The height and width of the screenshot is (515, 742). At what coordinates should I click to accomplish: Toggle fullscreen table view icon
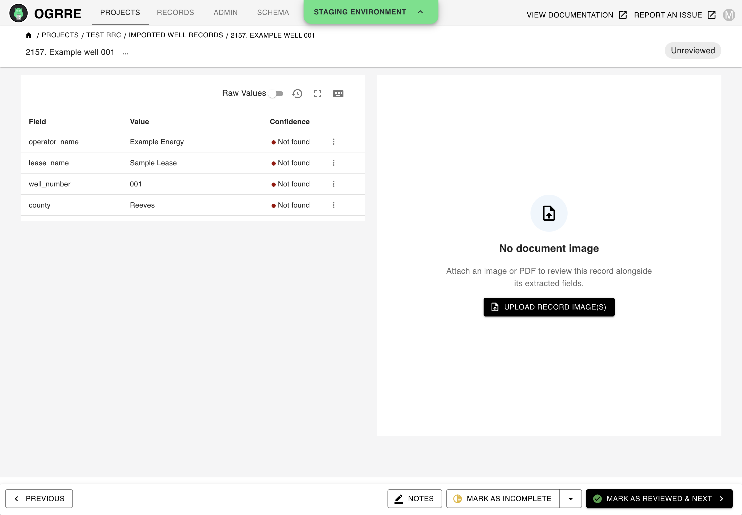point(318,93)
